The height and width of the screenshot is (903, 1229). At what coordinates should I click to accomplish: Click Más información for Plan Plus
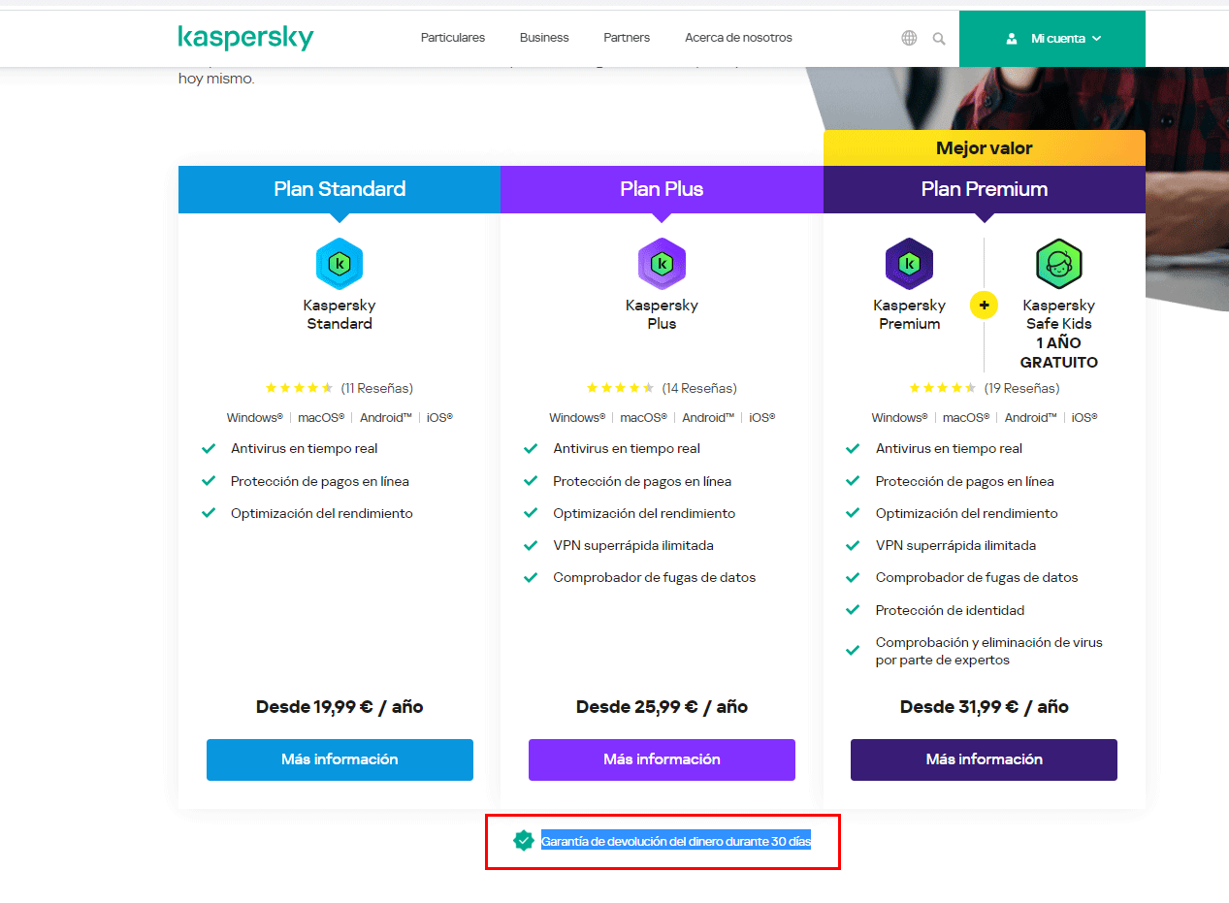point(662,759)
